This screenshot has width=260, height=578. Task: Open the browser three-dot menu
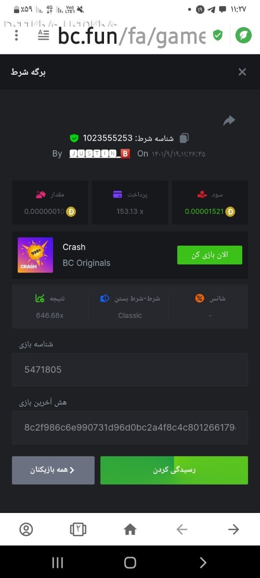click(17, 35)
